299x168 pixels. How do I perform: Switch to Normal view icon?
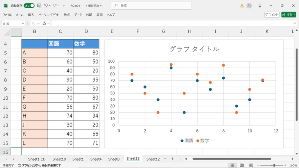click(x=232, y=165)
